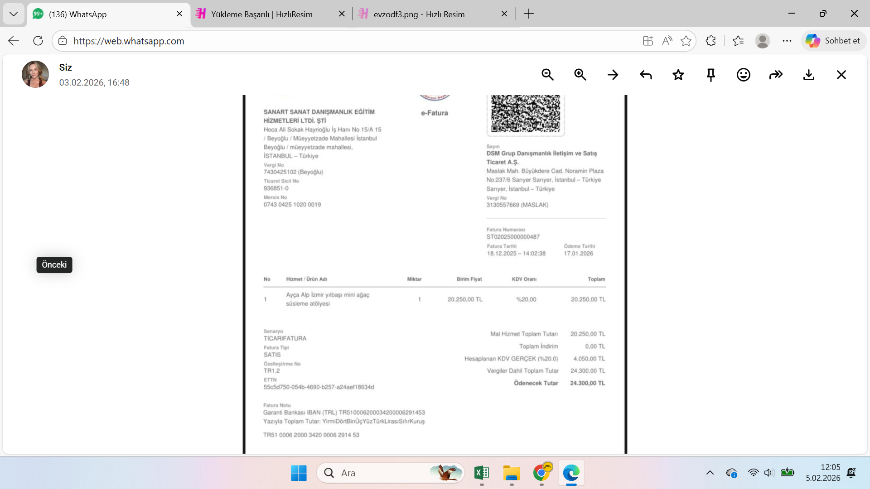
Task: Open Edge Settings and more menu
Action: 787,41
